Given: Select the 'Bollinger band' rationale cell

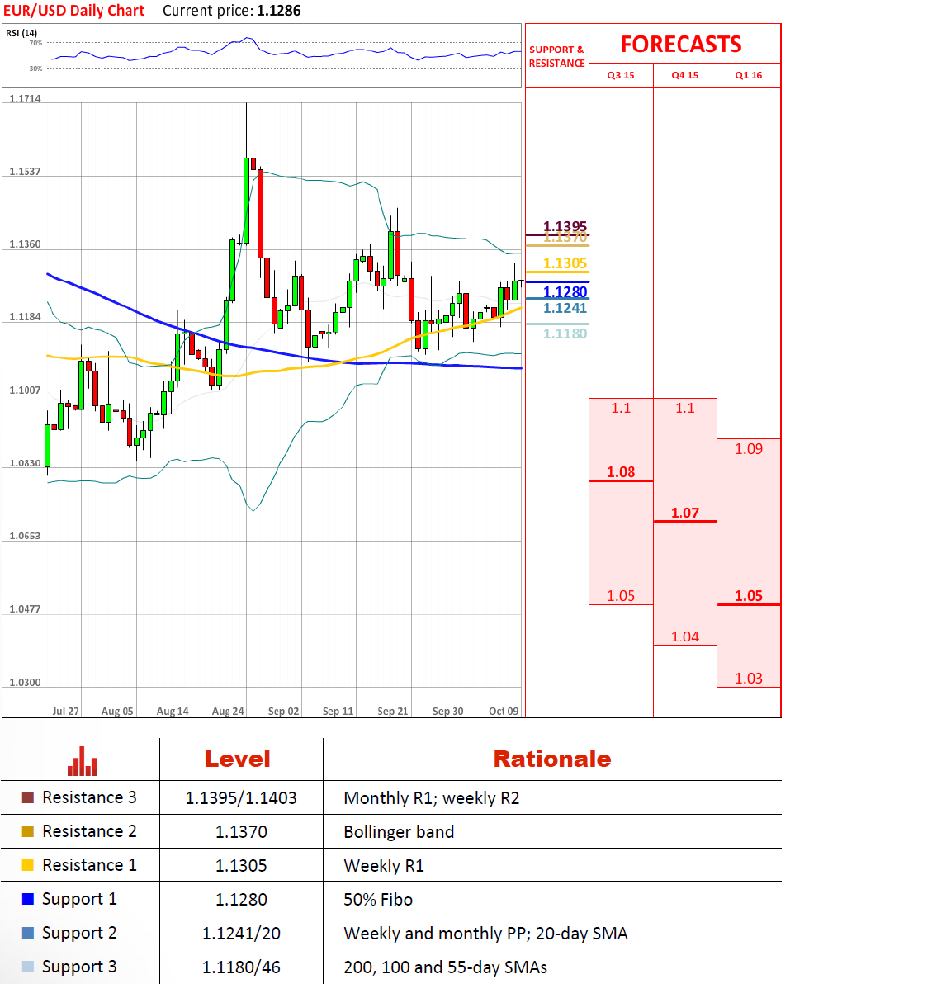Looking at the screenshot, I should coord(400,832).
